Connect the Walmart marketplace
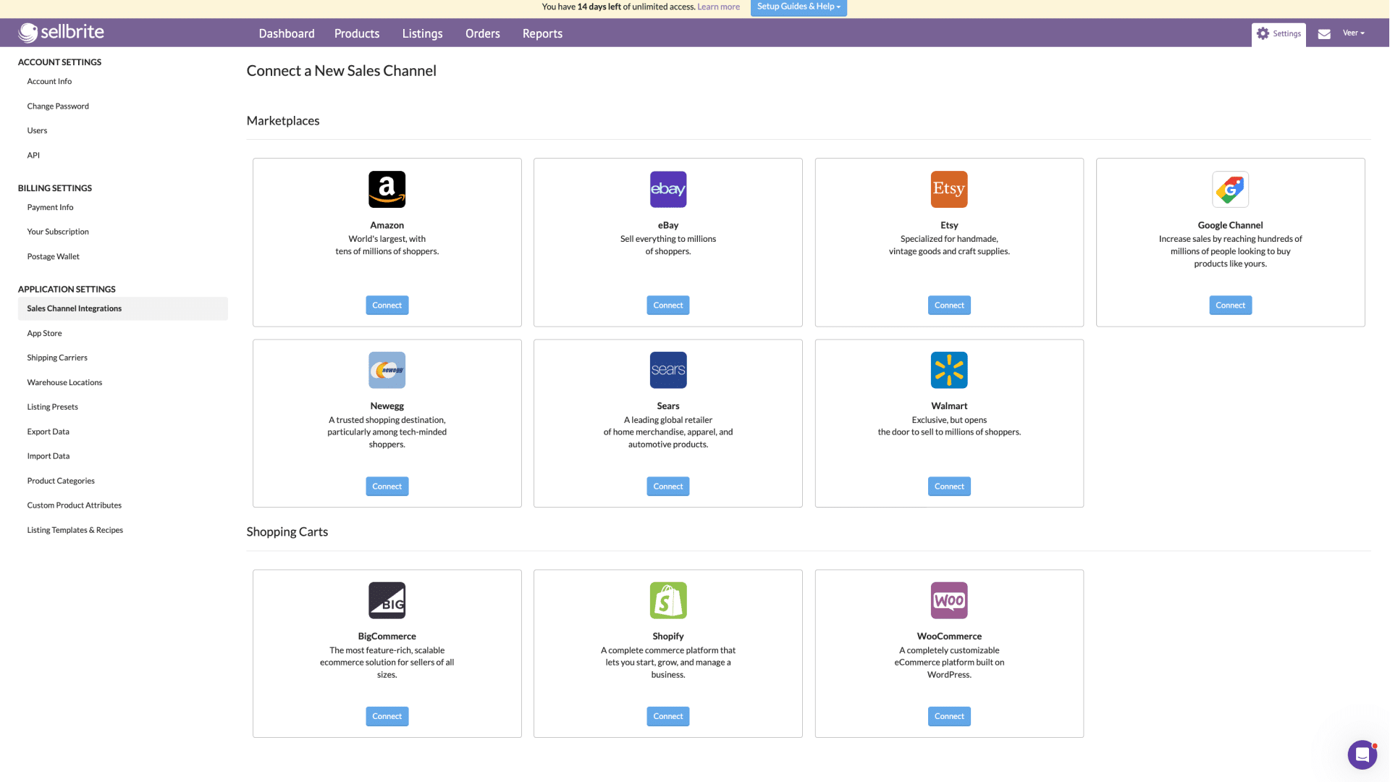Viewport: 1390px width, 782px height. point(949,487)
